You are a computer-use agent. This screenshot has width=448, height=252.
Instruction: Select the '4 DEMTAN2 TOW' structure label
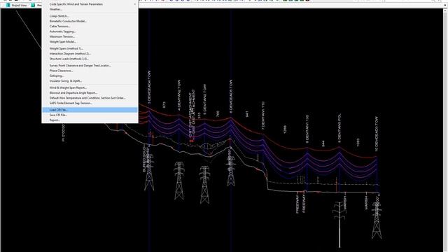tap(179, 95)
